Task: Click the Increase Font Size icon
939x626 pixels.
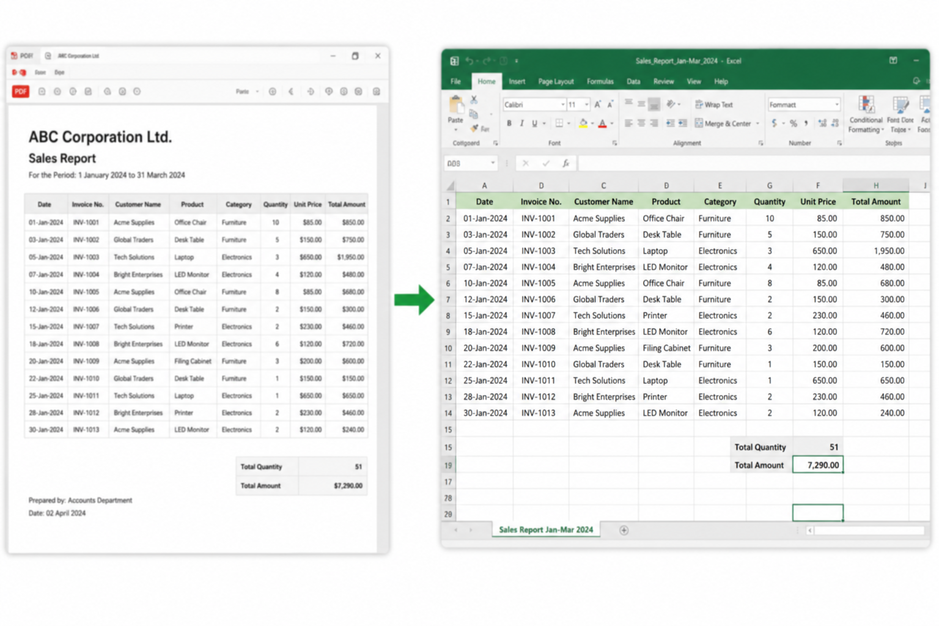Action: 598,105
